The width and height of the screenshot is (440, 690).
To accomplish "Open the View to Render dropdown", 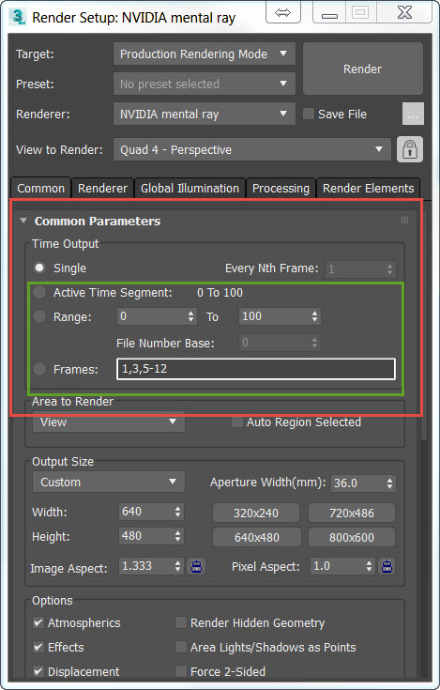I will click(251, 149).
